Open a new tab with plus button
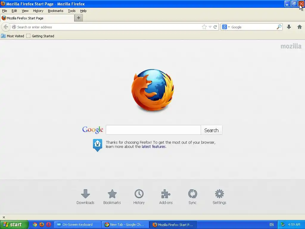Viewport: 305px width, 229px height. coord(79,18)
